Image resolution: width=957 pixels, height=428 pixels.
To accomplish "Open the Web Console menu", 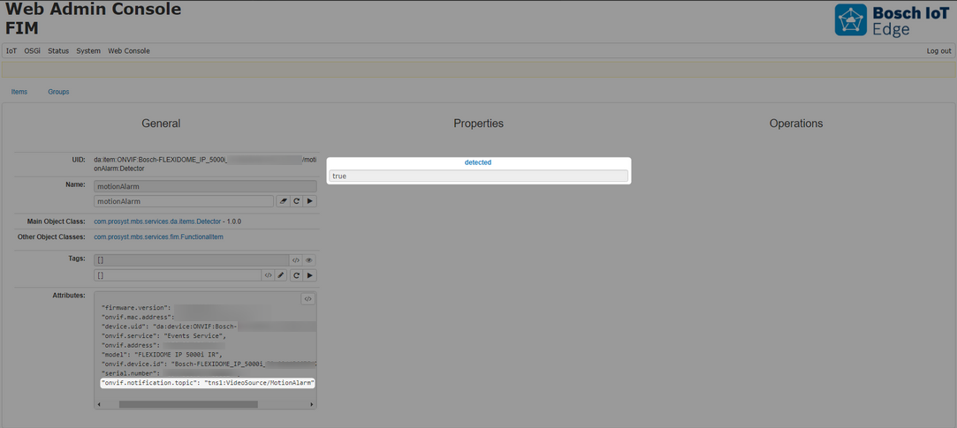I will pos(129,50).
